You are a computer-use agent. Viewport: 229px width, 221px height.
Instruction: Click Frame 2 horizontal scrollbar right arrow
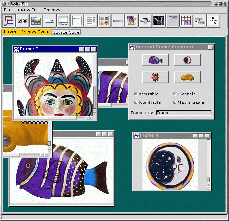(91, 118)
